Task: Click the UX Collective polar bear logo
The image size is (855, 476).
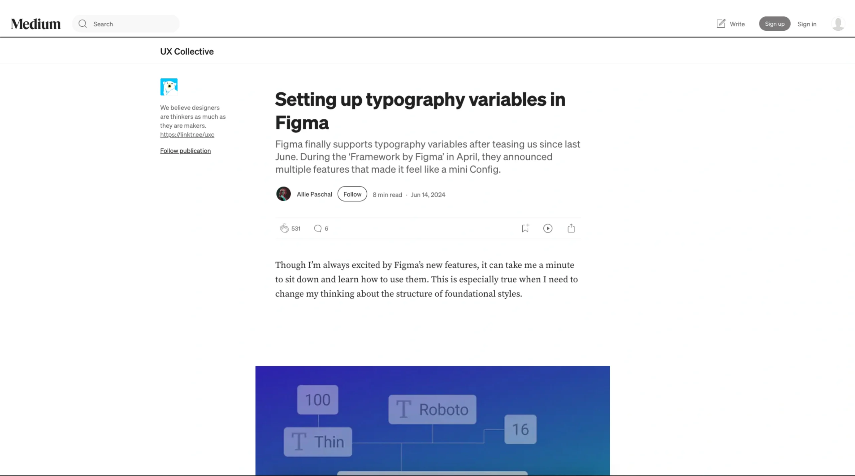Action: click(x=169, y=87)
